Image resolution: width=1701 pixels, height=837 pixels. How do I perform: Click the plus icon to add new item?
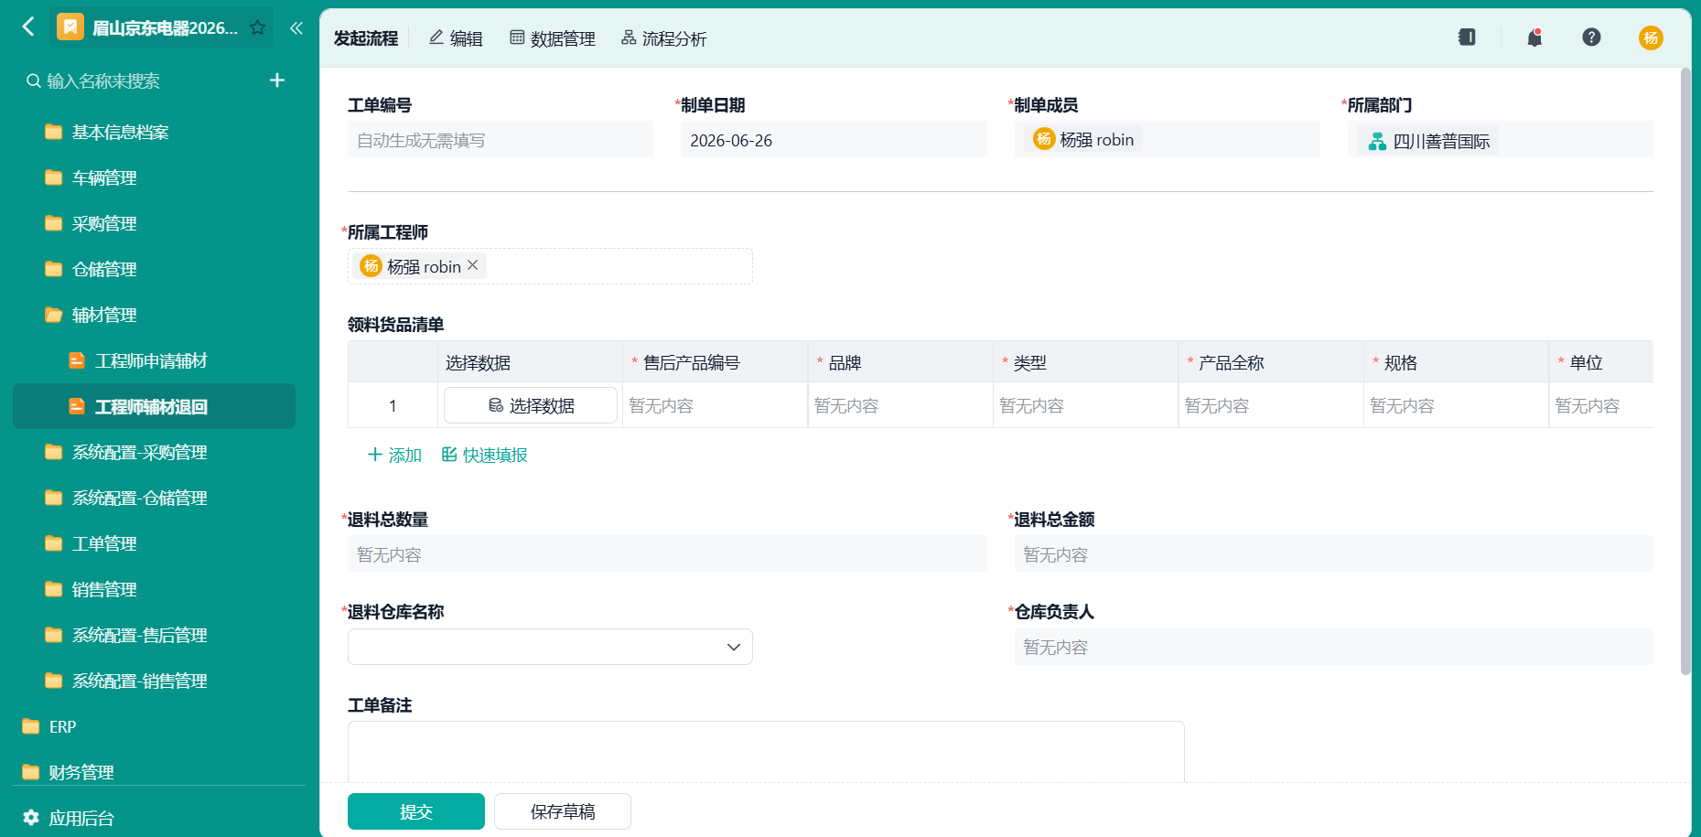pos(277,80)
